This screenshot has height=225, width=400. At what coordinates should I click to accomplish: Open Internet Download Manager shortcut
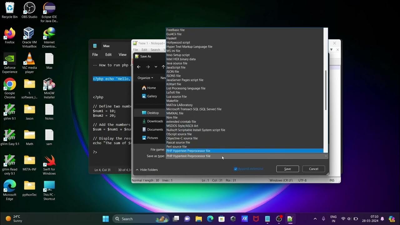click(49, 37)
